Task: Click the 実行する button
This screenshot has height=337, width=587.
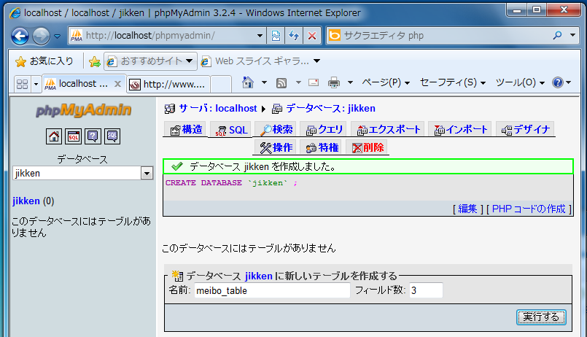Action: click(541, 317)
